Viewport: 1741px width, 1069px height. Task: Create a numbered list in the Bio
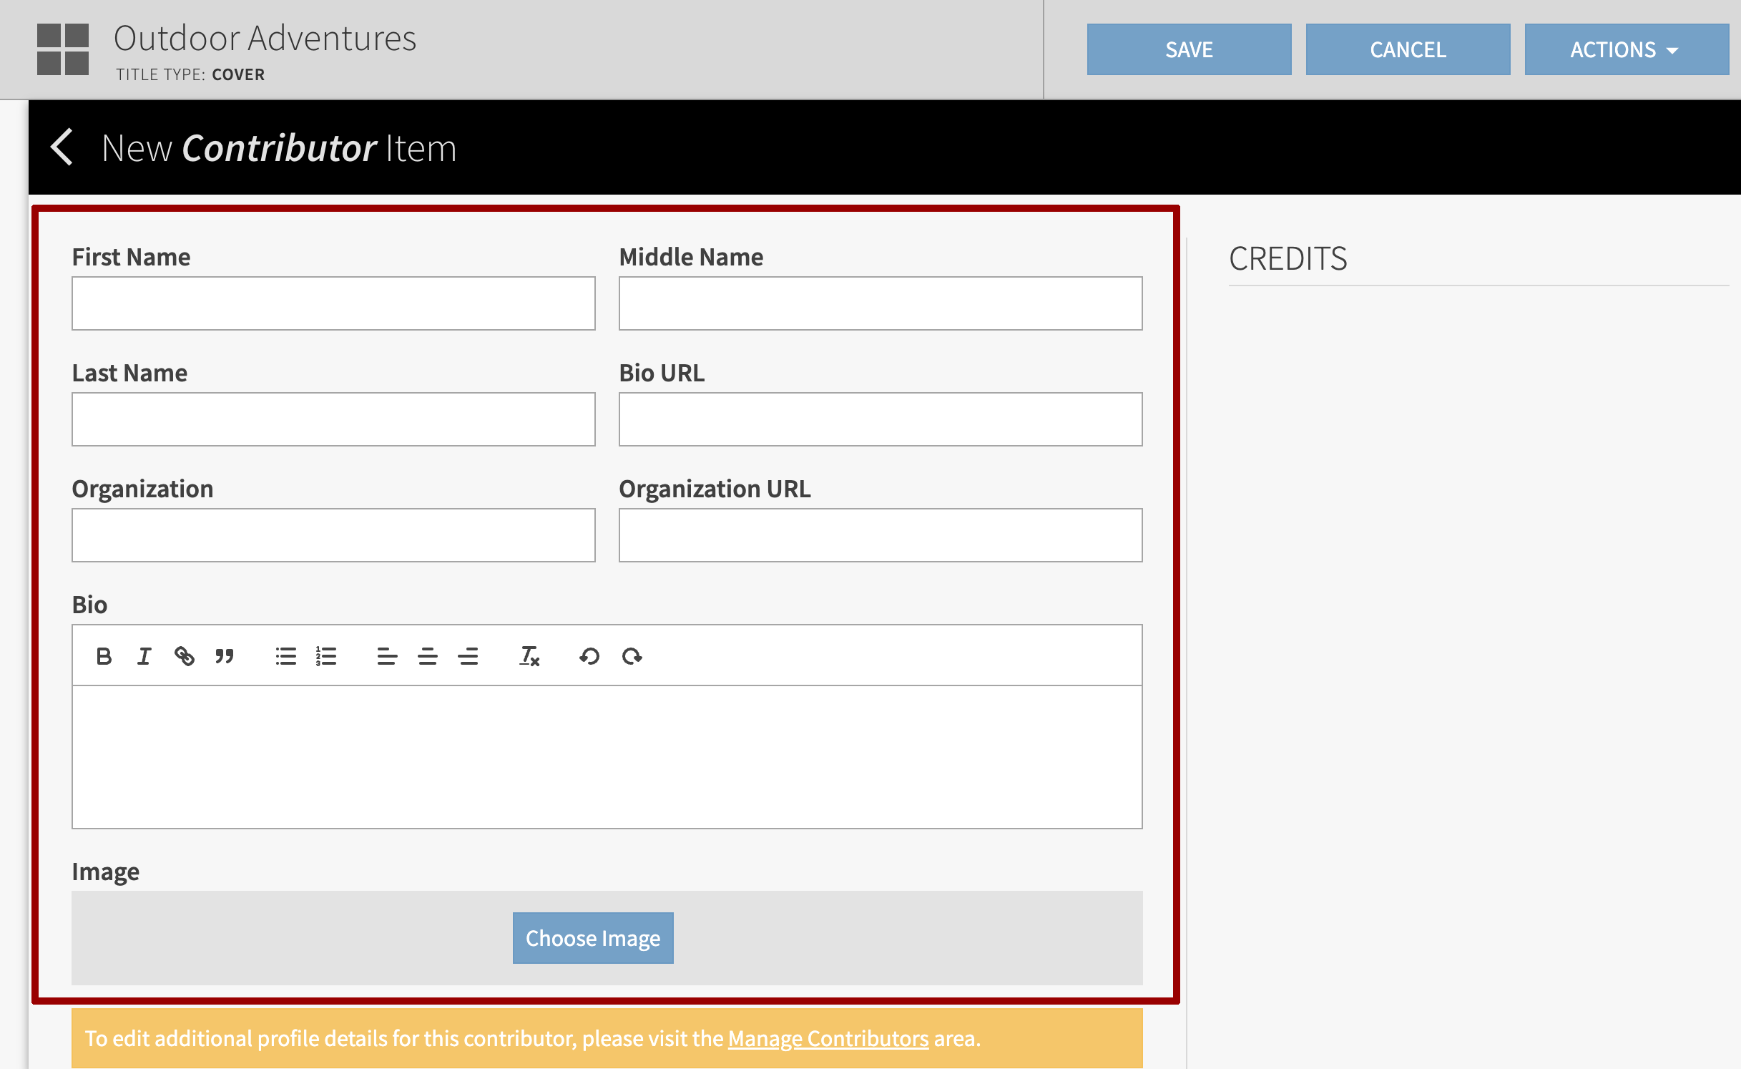(325, 655)
